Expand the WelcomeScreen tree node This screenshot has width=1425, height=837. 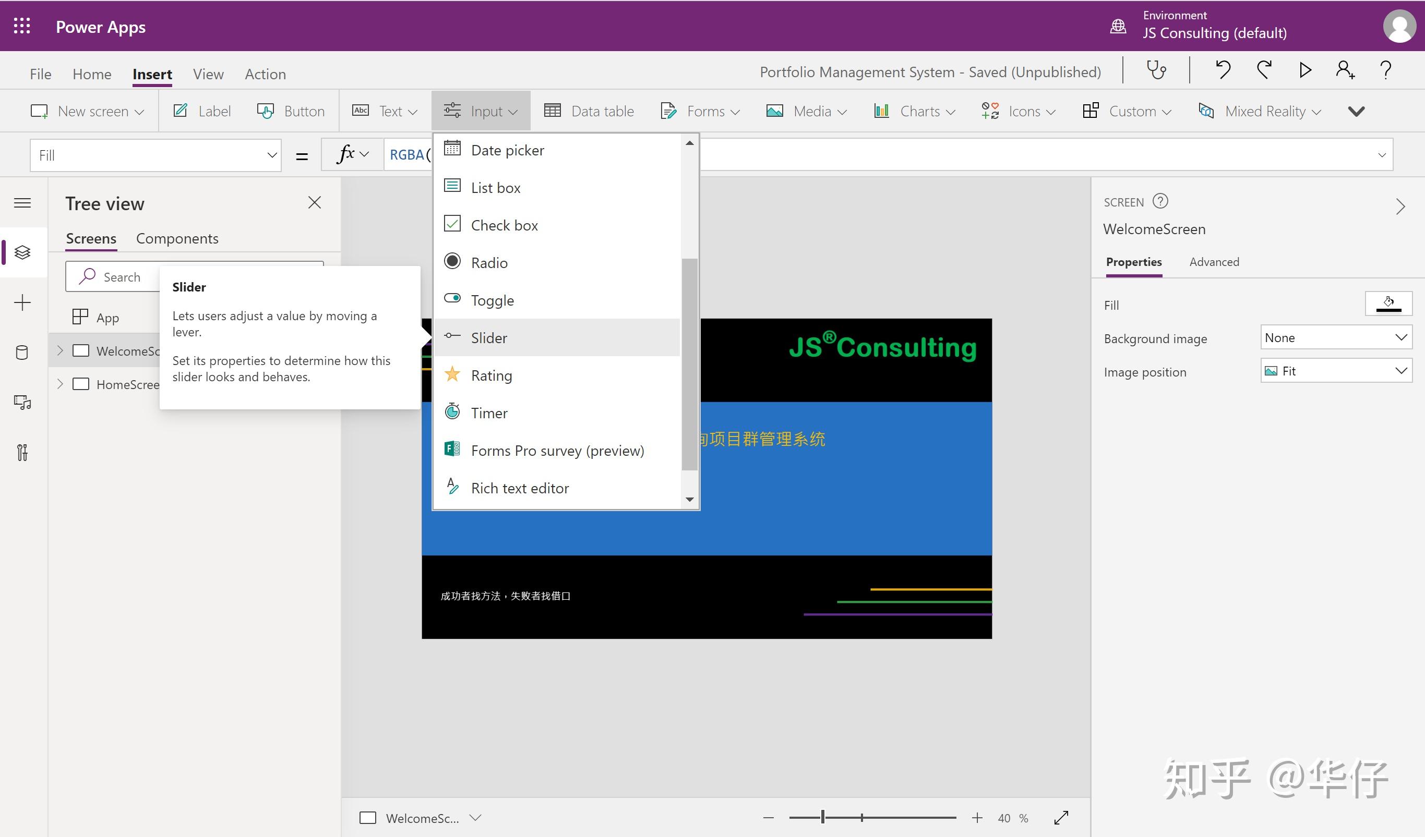pos(60,351)
